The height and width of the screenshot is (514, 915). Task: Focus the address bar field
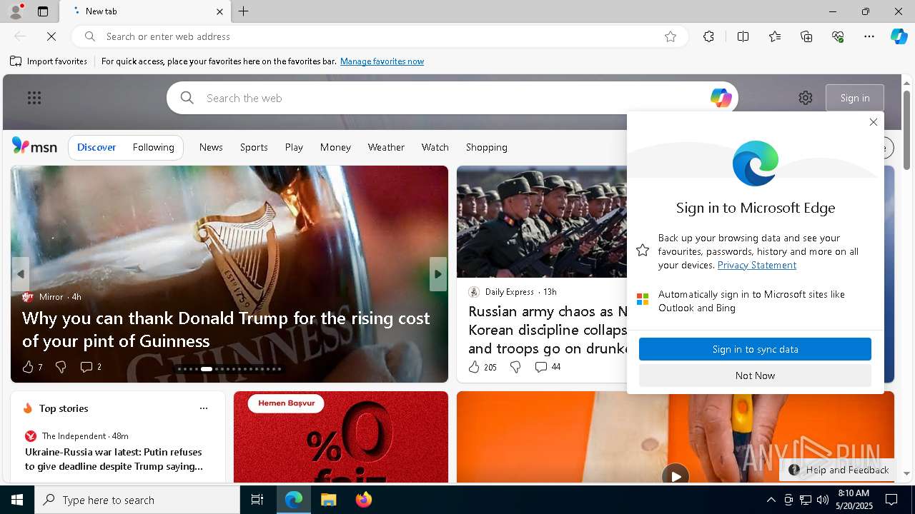379,36
